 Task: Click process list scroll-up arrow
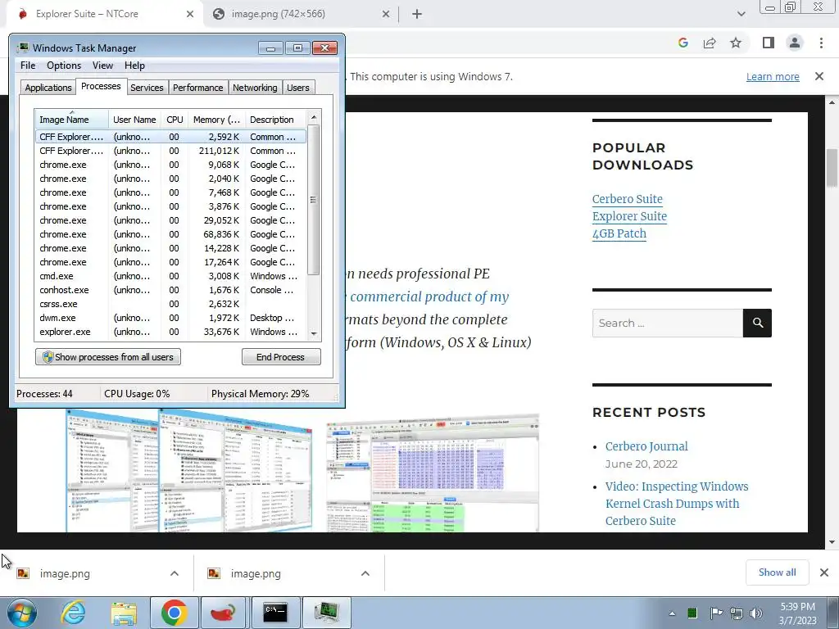tap(314, 117)
